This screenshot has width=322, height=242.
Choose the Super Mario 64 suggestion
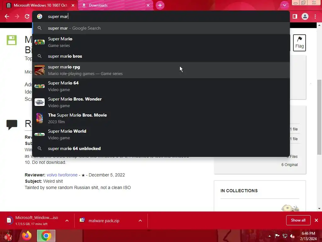click(x=161, y=86)
